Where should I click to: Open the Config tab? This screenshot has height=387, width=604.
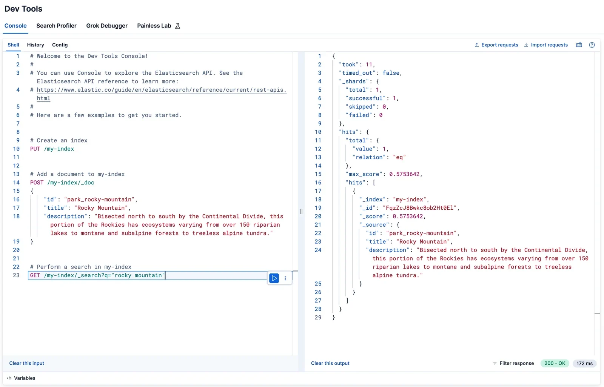tap(60, 45)
